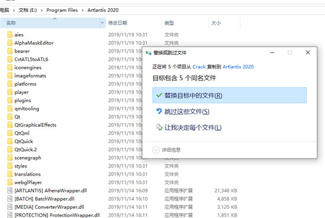
Task: Select the aies folder icon
Action: [x=10, y=34]
